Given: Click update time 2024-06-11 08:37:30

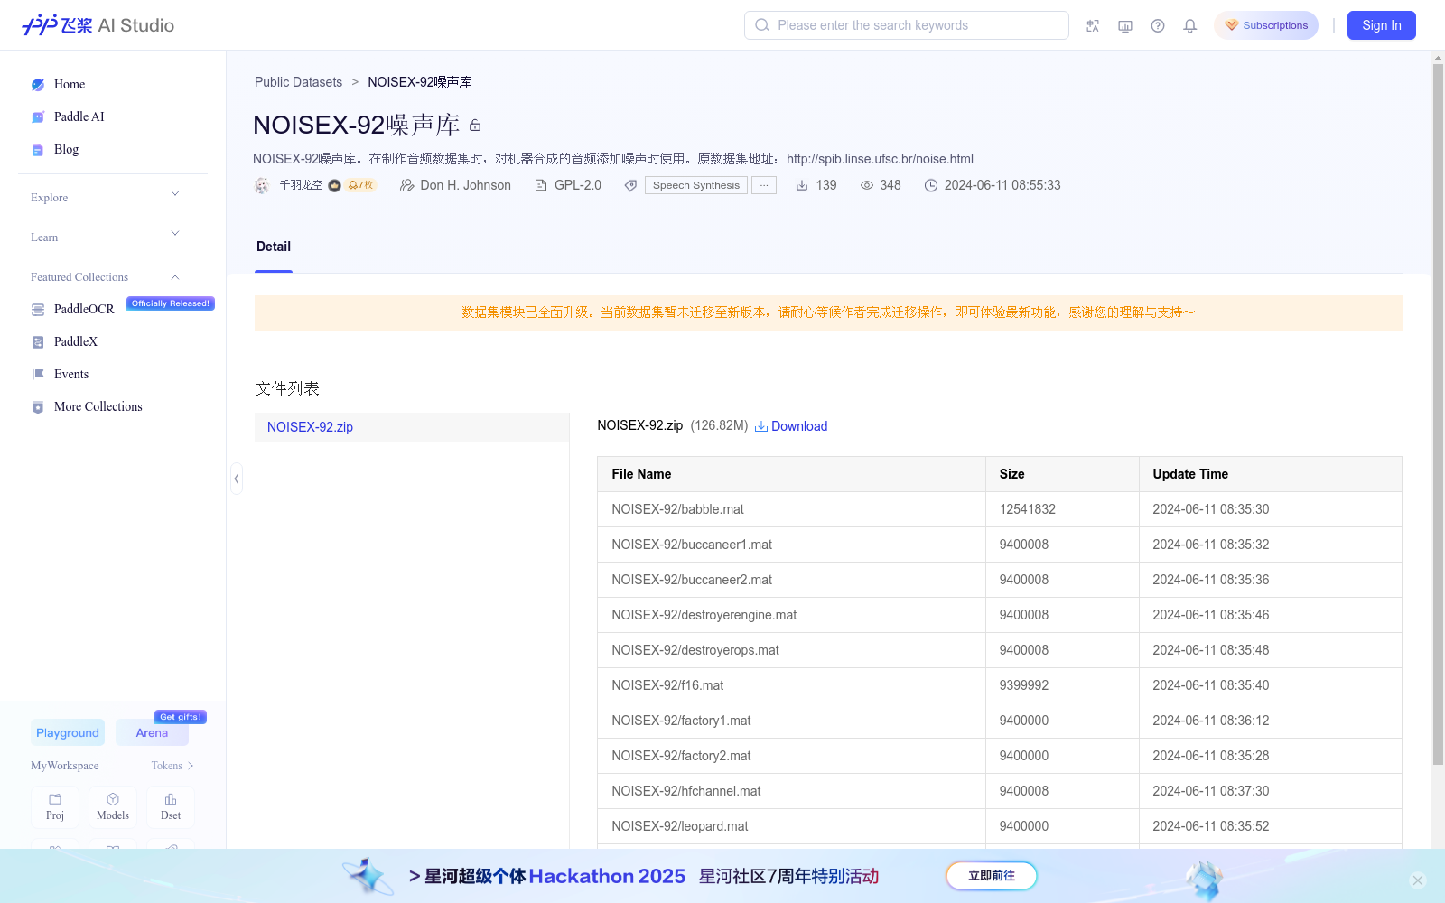Looking at the screenshot, I should click(1211, 791).
